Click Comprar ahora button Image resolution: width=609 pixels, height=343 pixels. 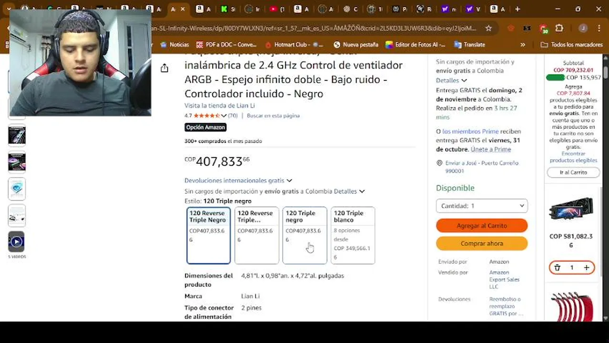tap(482, 243)
